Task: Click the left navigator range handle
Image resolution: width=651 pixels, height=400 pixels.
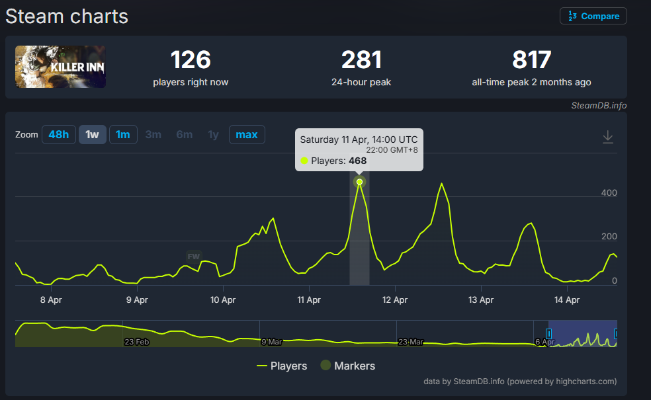Action: pos(548,334)
